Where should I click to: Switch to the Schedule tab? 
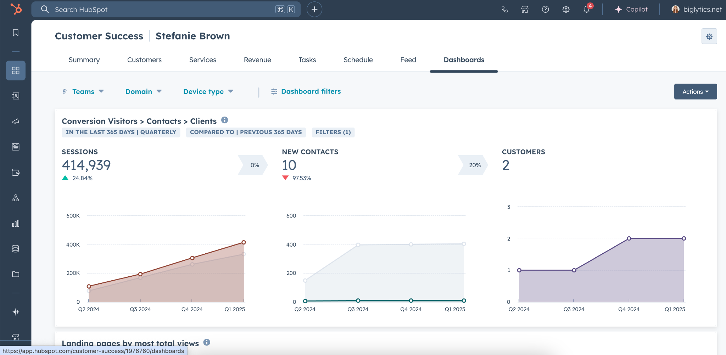[x=358, y=60]
